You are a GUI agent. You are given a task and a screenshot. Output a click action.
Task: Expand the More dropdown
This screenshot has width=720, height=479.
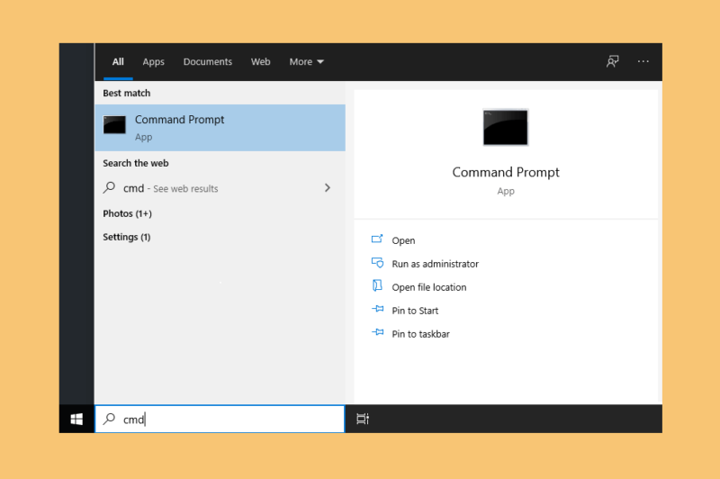pos(306,61)
